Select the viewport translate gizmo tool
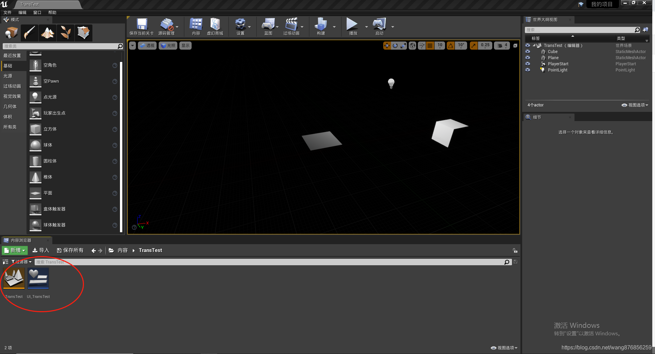The image size is (655, 354). click(387, 46)
